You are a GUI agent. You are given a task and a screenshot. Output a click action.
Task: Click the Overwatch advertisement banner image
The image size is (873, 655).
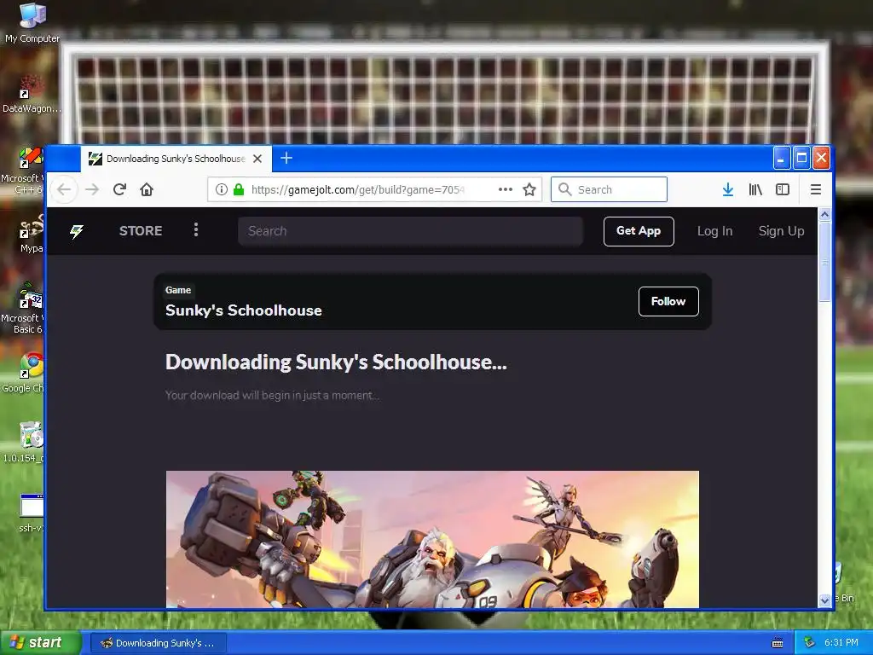432,539
